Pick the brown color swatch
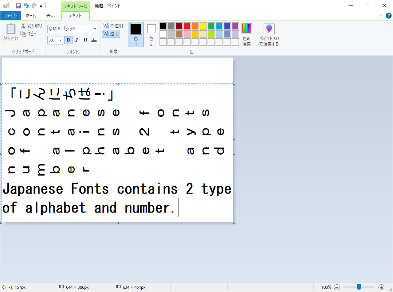 (x=179, y=34)
